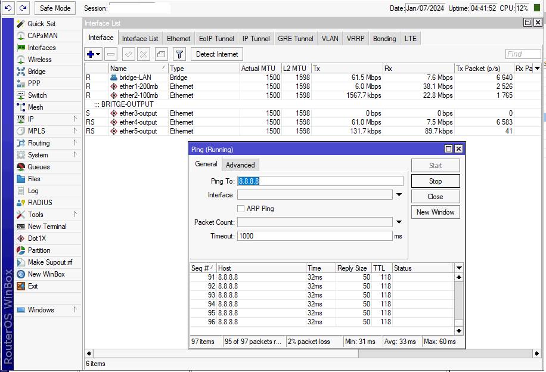The image size is (546, 372).
Task: Switch to GRE Tunnel tab
Action: tap(296, 39)
